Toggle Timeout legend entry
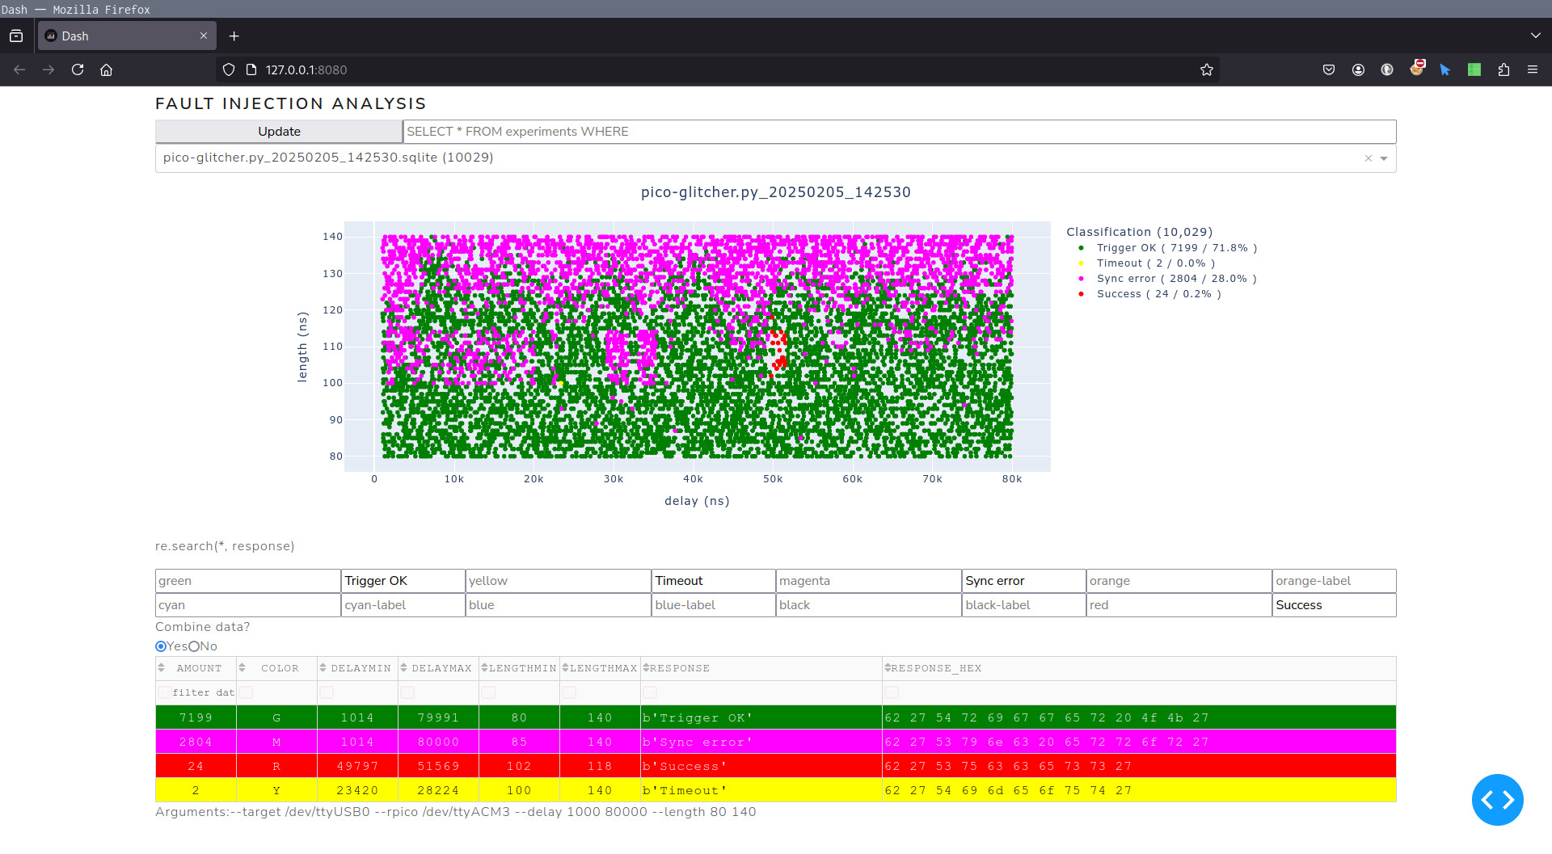The width and height of the screenshot is (1552, 854). click(1146, 263)
